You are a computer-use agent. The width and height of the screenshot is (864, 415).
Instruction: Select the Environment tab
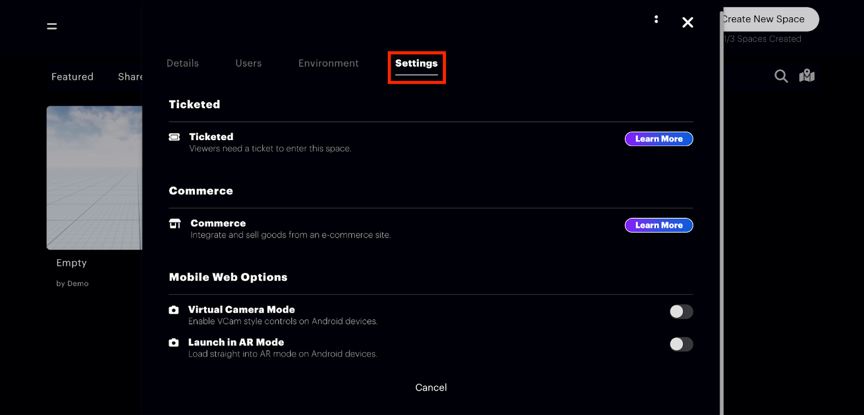coord(328,64)
